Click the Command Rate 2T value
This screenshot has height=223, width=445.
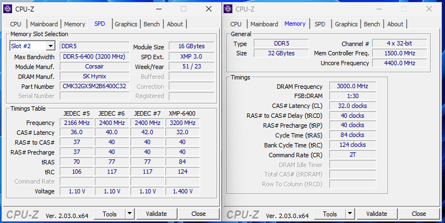pos(352,155)
